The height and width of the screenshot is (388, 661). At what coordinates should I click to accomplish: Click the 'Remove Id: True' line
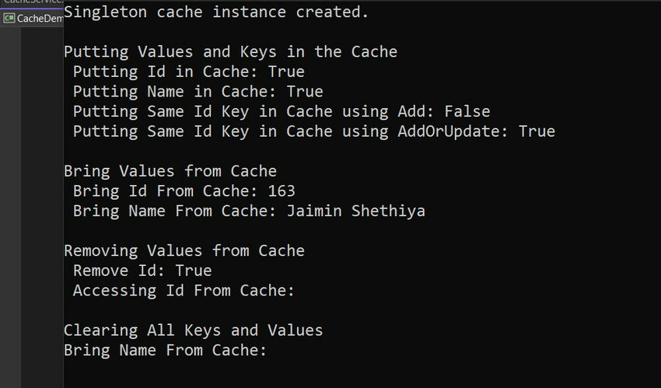[x=142, y=271]
